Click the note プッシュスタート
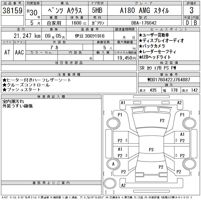This screenshot has height=201, width=201. click(22, 90)
